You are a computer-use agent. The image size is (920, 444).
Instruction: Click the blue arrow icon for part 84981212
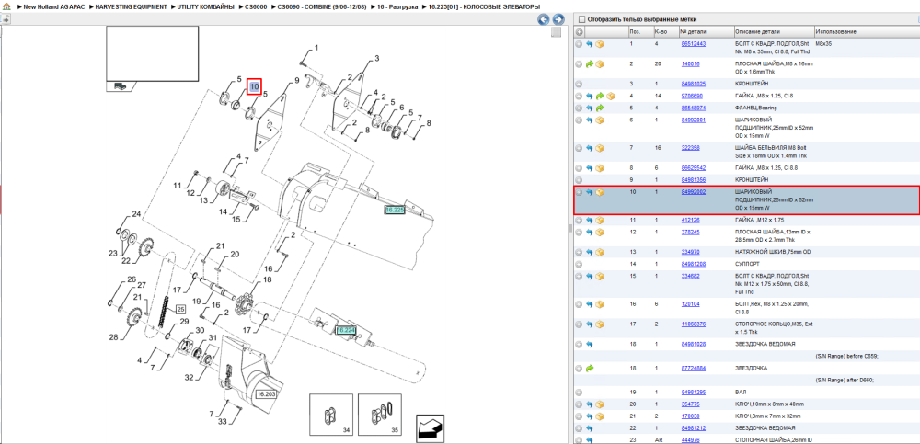click(x=590, y=428)
